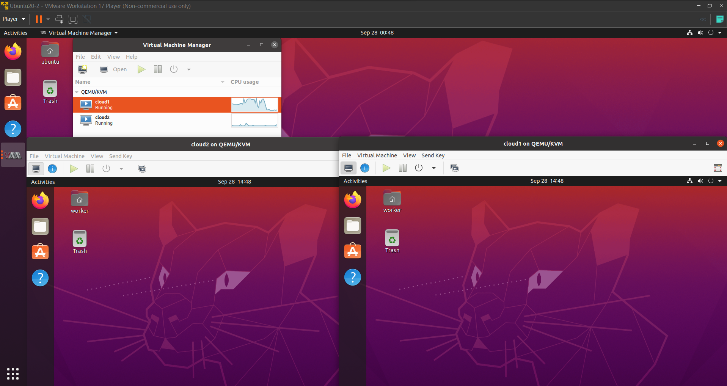The image size is (727, 386).
Task: Manage snapshots in cloud1 window
Action: tap(454, 168)
